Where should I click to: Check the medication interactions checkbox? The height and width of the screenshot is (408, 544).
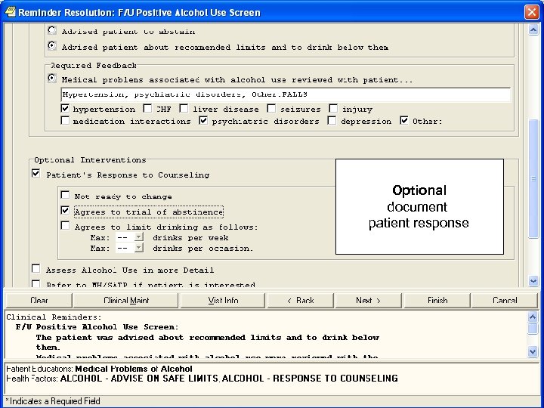click(65, 120)
